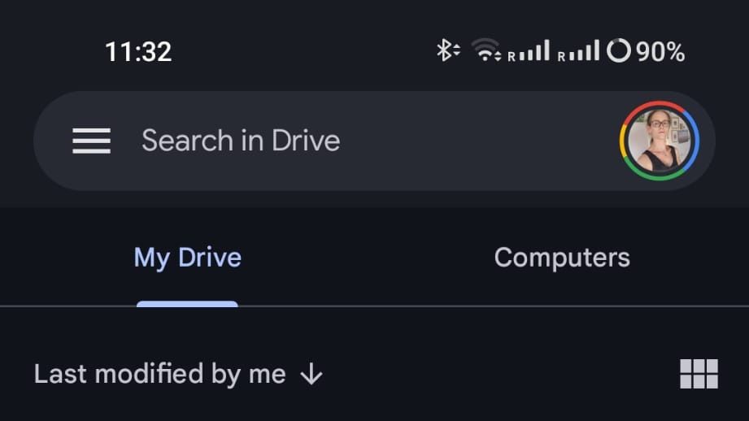
Task: Tap the first roaming R indicator
Action: (x=513, y=56)
